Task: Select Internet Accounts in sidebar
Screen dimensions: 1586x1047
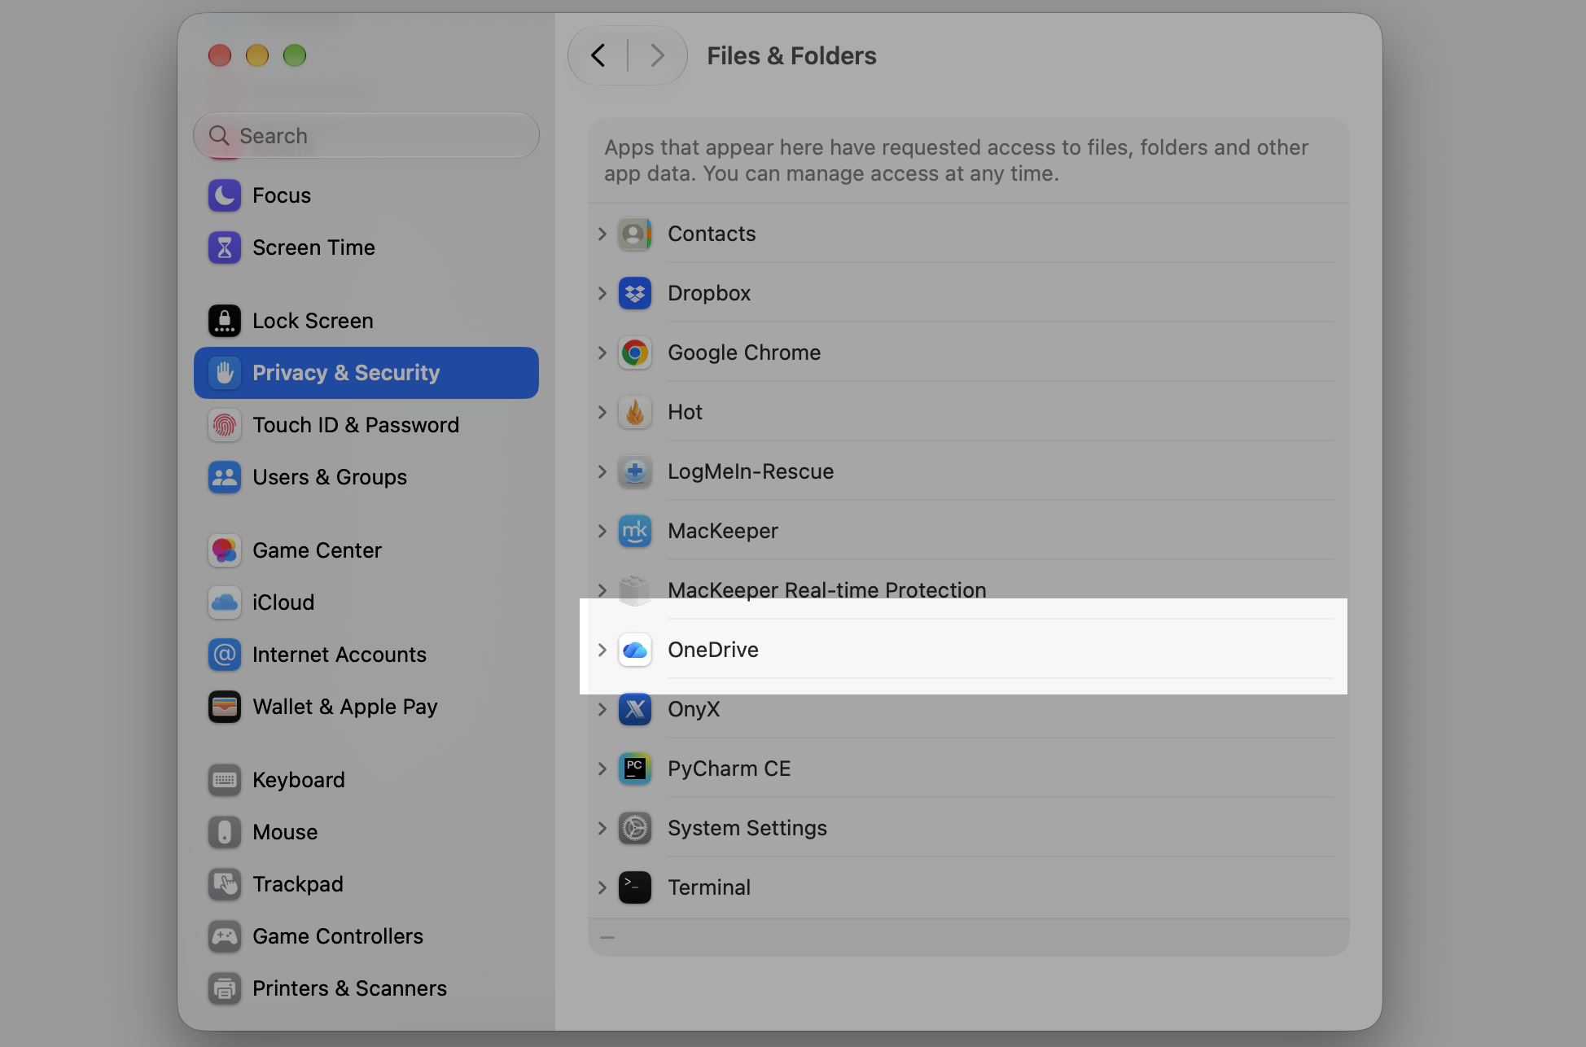Action: point(366,655)
